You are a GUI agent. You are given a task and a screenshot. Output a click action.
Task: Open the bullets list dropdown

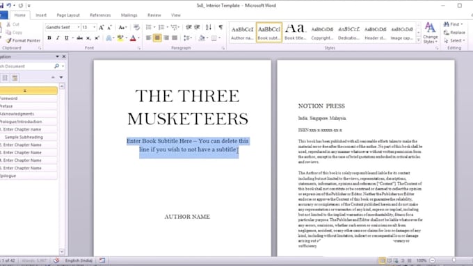154,27
